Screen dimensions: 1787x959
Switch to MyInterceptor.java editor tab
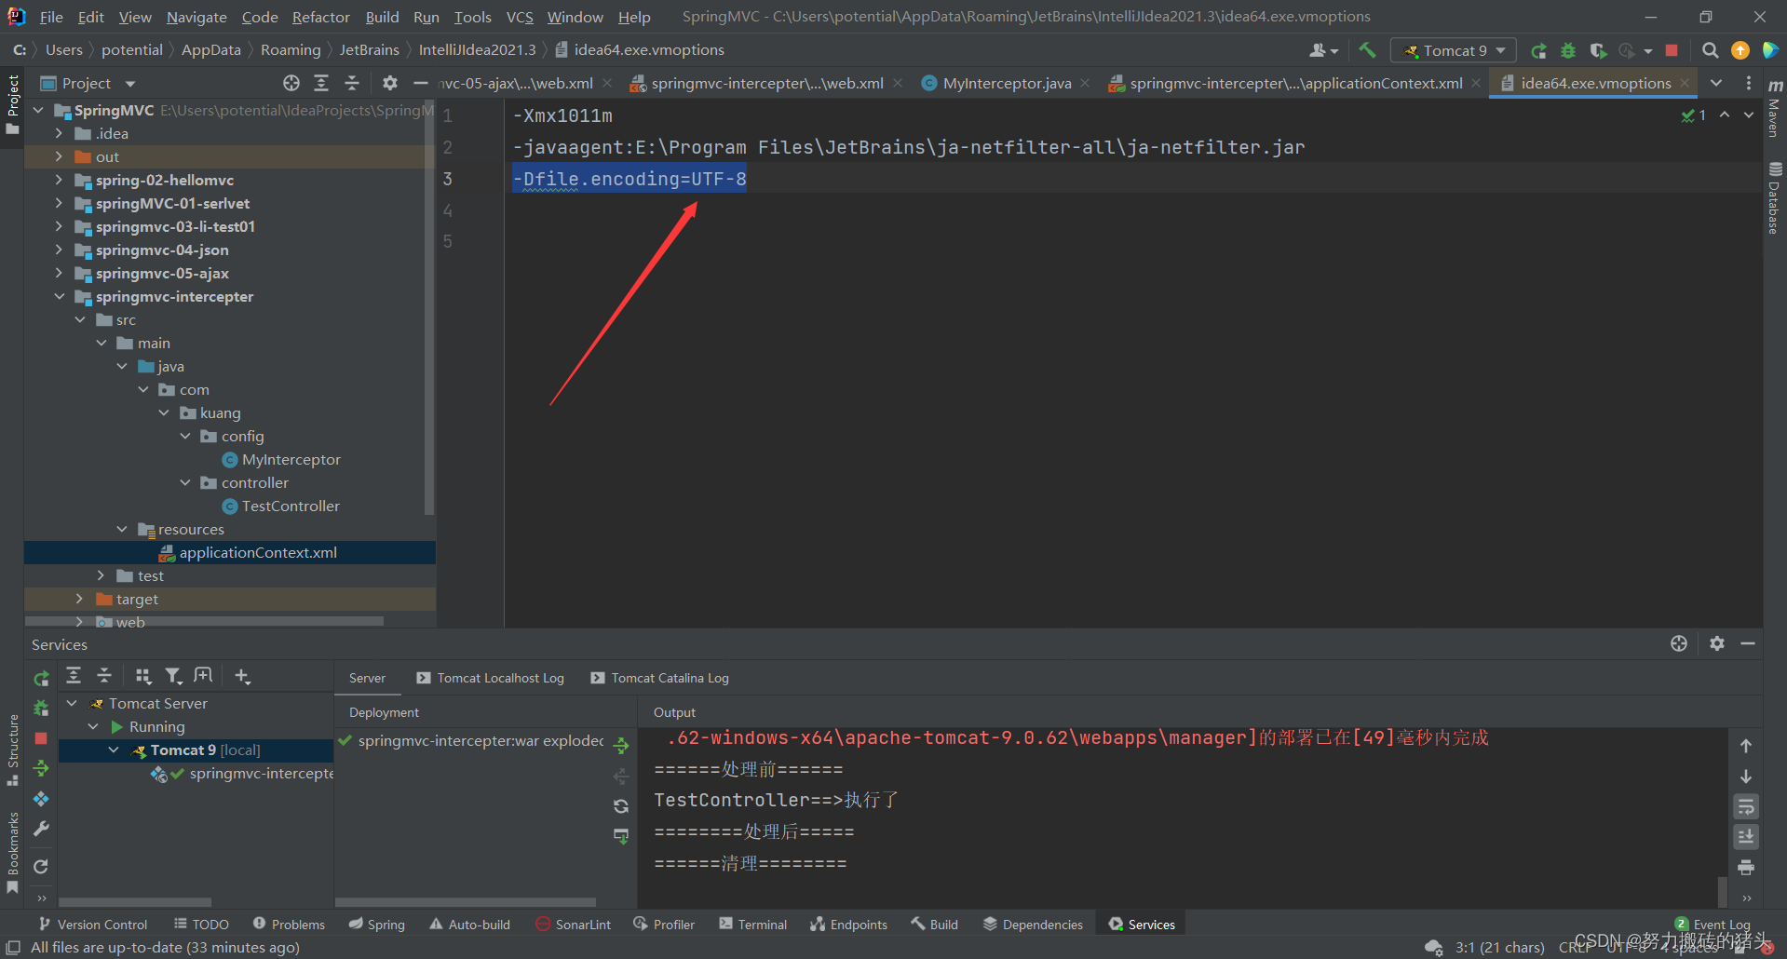point(1007,83)
